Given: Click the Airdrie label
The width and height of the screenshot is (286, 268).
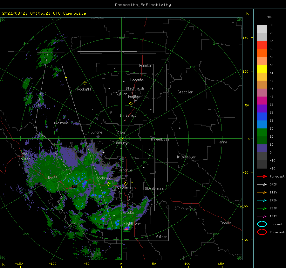Looking at the screenshot, I should (125, 170).
